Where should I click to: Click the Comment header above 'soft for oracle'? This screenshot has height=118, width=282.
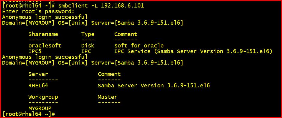(126, 34)
